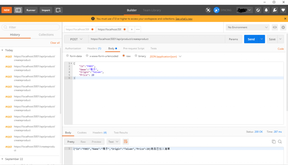Click the environment quick look eye icon
Image resolution: width=288 pixels, height=165 pixels.
pyautogui.click(x=275, y=27)
